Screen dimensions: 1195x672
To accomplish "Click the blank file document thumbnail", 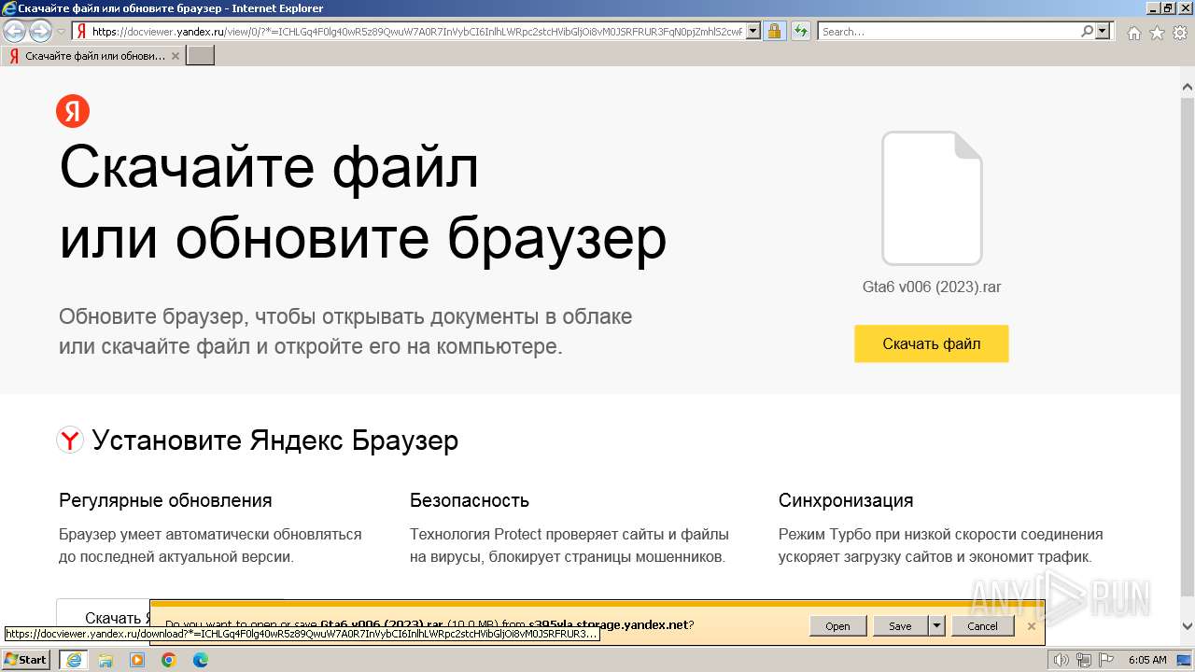I will 932,198.
